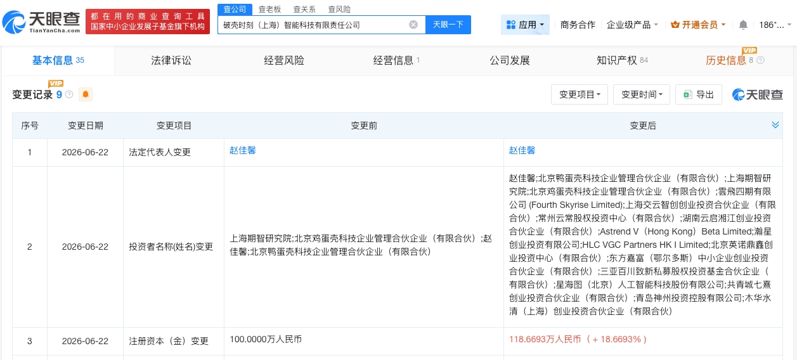Select the 法律诉讼 tab
This screenshot has width=797, height=360.
click(171, 60)
